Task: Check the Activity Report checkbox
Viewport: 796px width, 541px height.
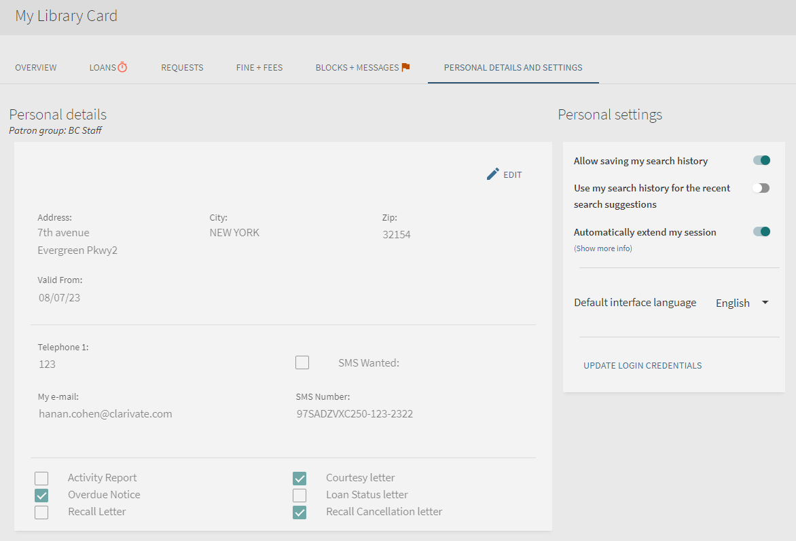Action: click(x=41, y=478)
